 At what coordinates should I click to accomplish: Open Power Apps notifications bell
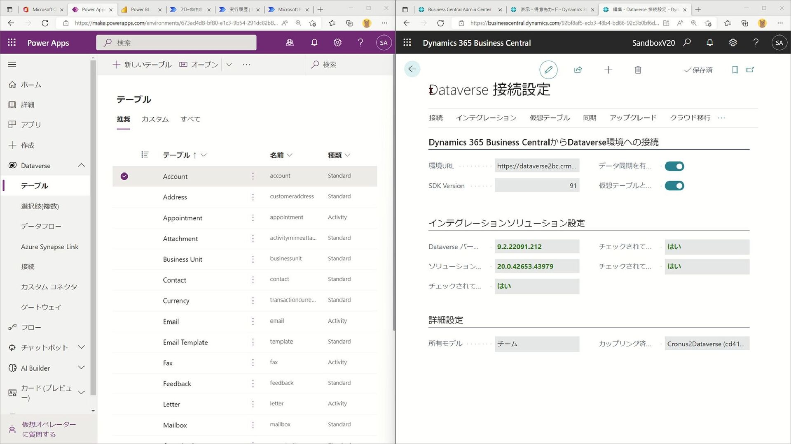(314, 43)
